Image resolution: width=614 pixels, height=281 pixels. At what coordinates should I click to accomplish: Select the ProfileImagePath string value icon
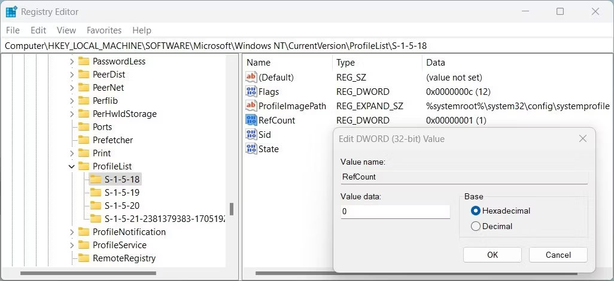click(x=251, y=106)
